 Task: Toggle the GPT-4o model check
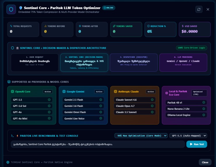49,112
